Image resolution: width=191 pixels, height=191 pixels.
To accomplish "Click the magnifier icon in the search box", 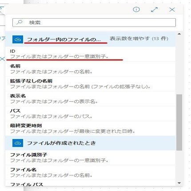I will point(19,22).
